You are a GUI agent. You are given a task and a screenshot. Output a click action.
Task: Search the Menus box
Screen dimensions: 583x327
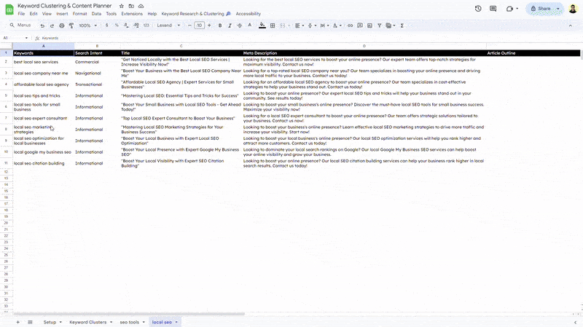[x=21, y=25]
